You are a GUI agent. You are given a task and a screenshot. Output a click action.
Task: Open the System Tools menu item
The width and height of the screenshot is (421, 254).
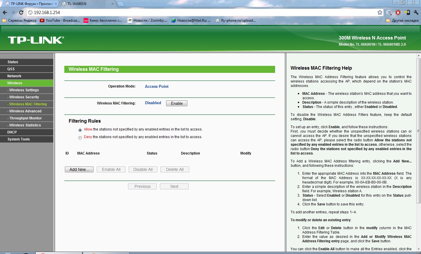click(x=27, y=139)
